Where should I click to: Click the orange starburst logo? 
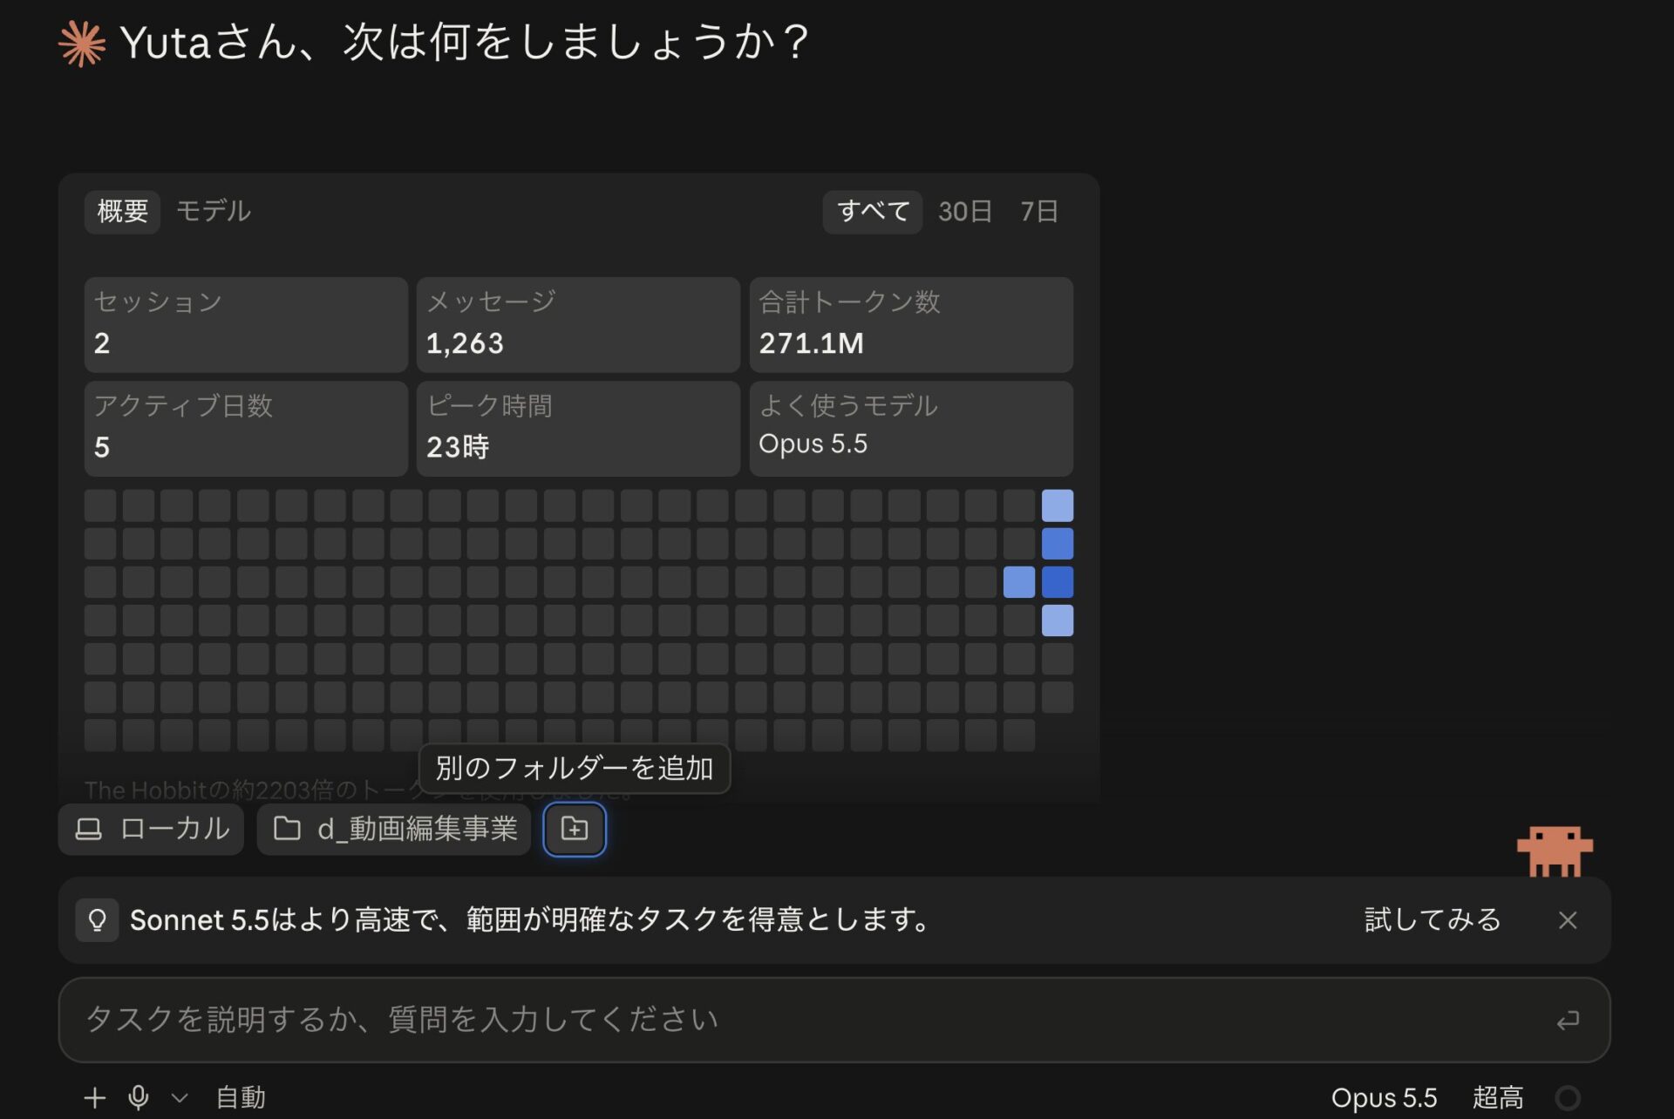(x=82, y=43)
